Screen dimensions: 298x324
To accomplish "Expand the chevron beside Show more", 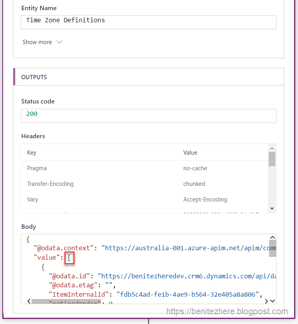I will [59, 42].
